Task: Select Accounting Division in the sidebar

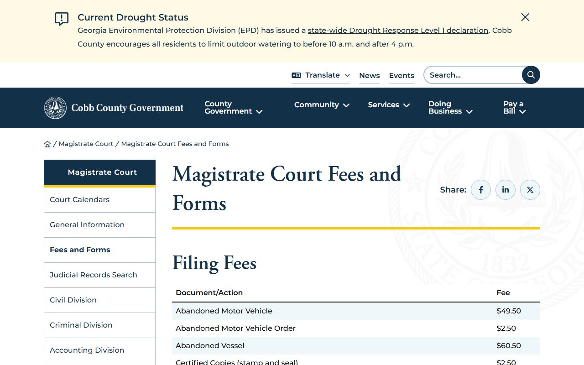Action: tap(99, 350)
